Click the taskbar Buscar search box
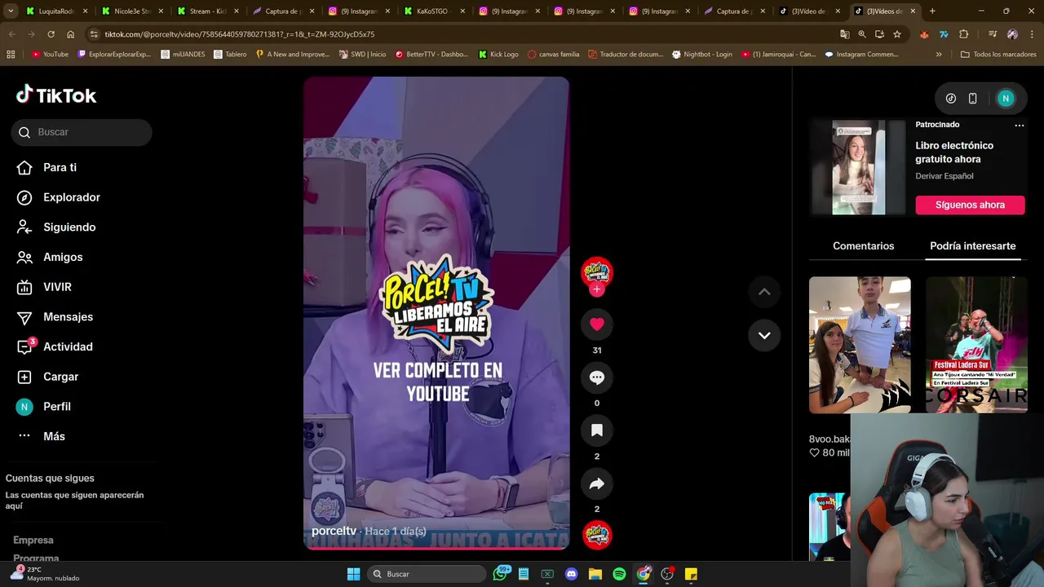The height and width of the screenshot is (587, 1044). [x=427, y=574]
